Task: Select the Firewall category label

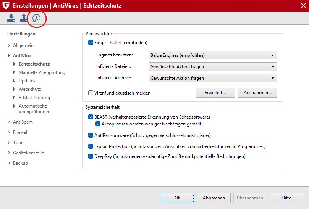Action: click(x=21, y=132)
